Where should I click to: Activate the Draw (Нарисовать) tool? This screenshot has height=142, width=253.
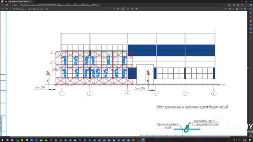point(19,9)
